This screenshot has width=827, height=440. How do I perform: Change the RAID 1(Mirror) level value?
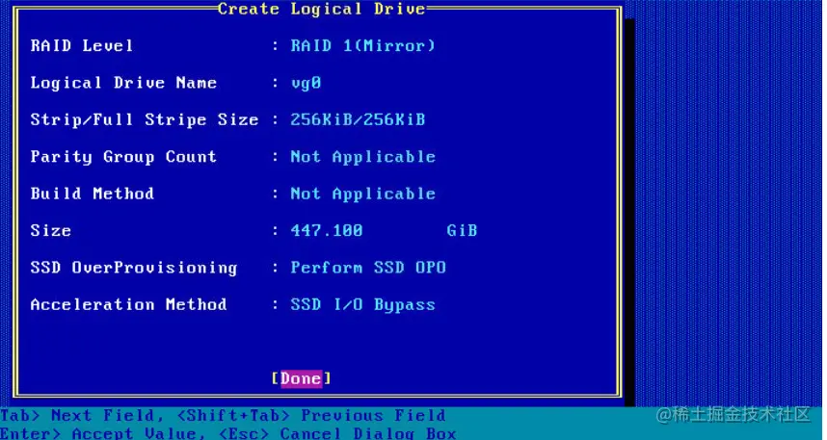[x=363, y=46]
